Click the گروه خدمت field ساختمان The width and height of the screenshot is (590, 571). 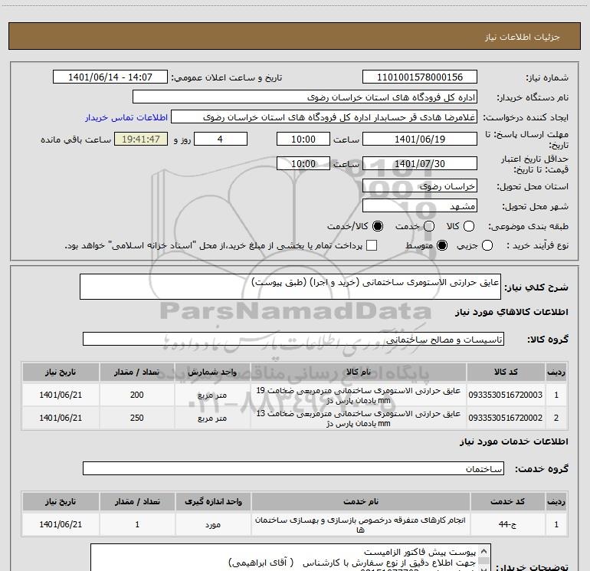(293, 468)
